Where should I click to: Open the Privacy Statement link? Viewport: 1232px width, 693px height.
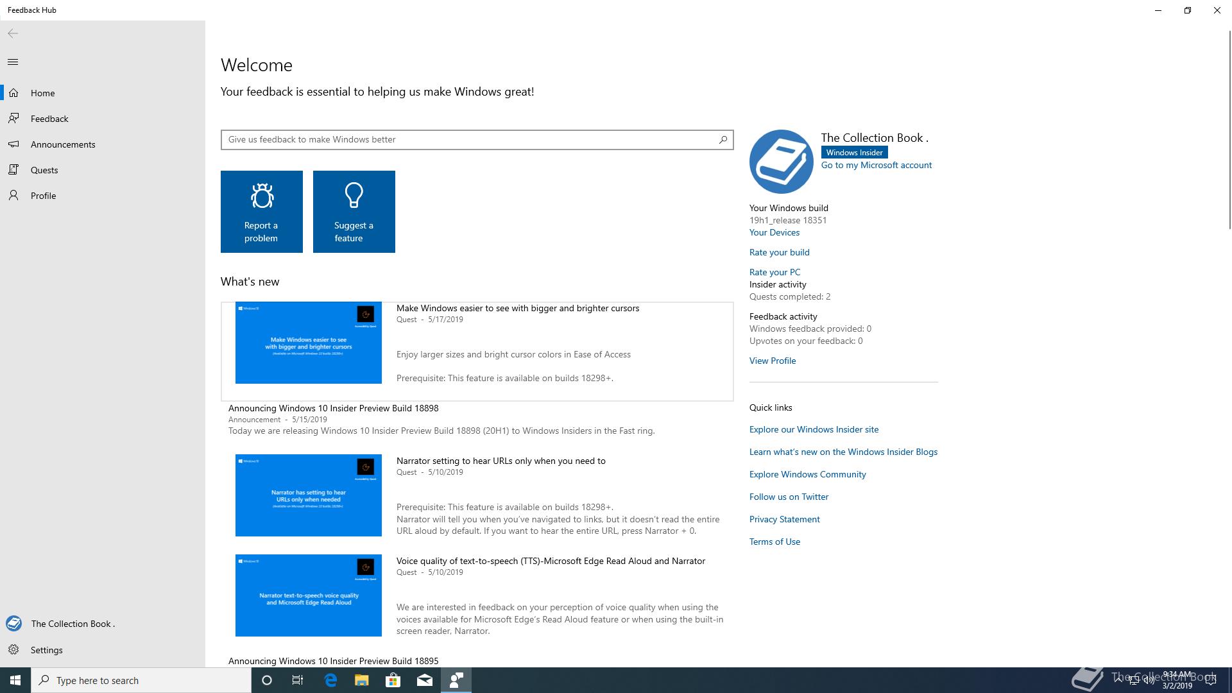coord(785,519)
